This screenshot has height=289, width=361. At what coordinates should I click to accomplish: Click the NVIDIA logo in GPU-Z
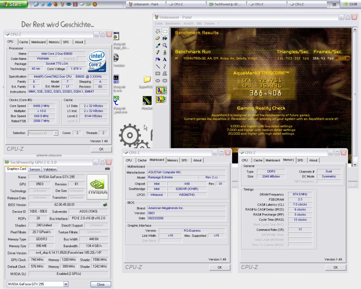tap(97, 187)
